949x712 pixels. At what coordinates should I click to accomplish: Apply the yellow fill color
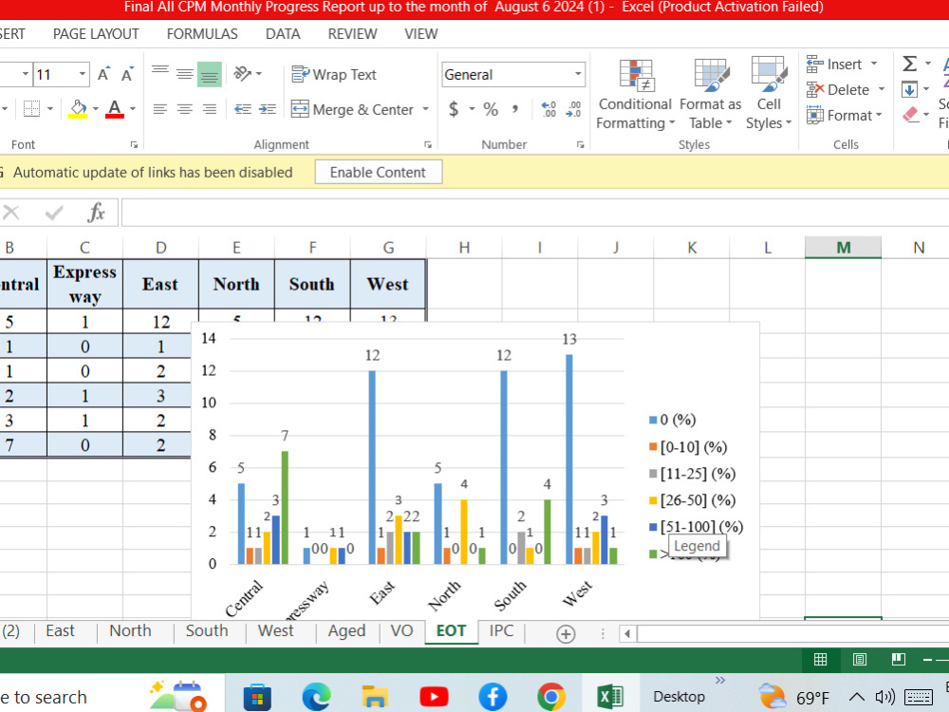click(78, 109)
